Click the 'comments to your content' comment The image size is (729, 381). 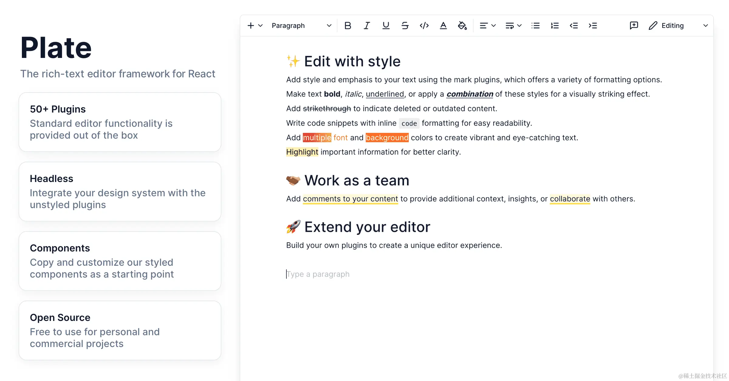(350, 199)
